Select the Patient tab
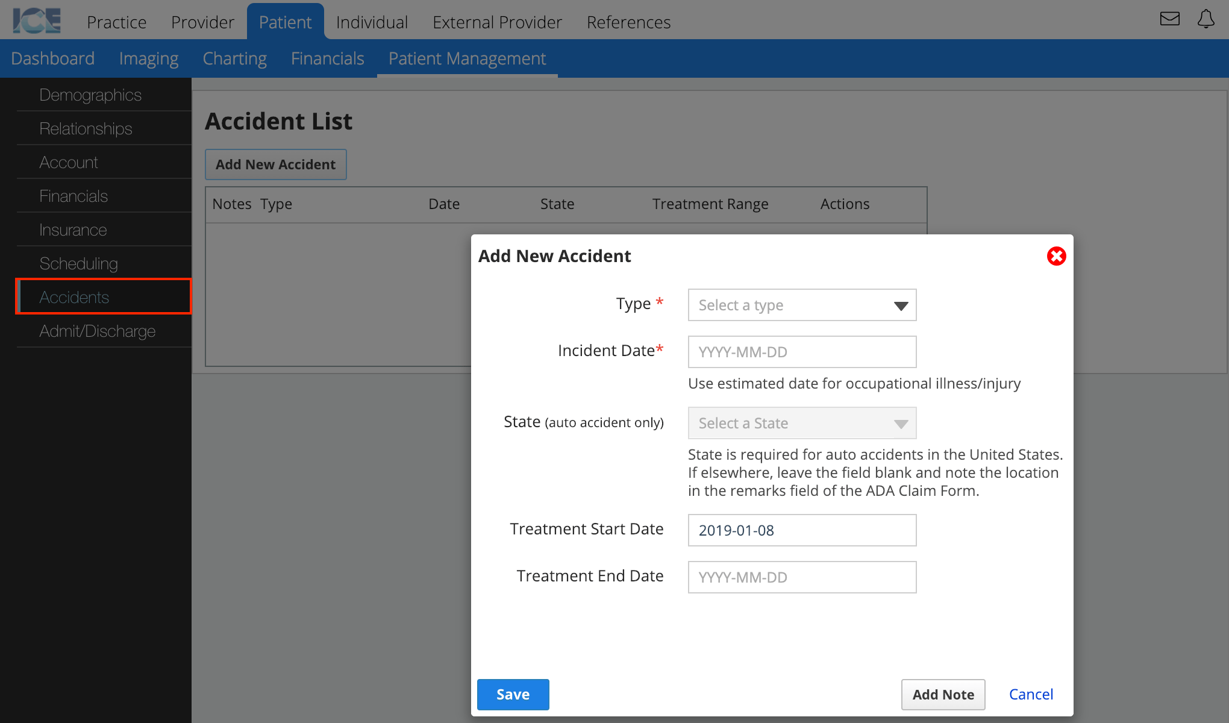 click(x=285, y=22)
